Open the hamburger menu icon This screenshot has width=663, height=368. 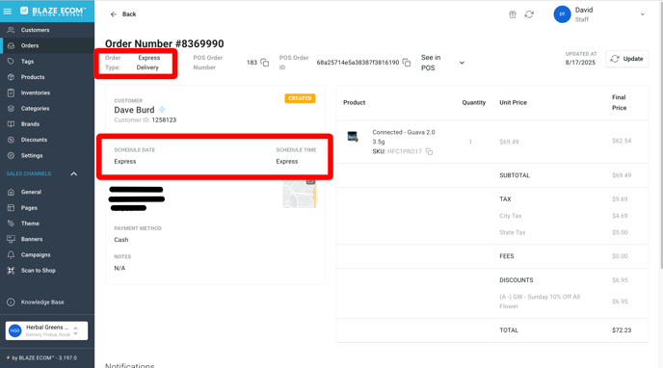tap(8, 11)
